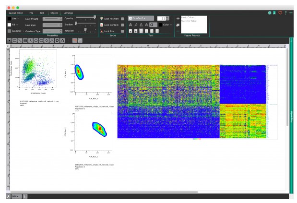Image resolution: width=297 pixels, height=203 pixels.
Task: Switch to the Layout Editor tab
Action: pos(16,13)
